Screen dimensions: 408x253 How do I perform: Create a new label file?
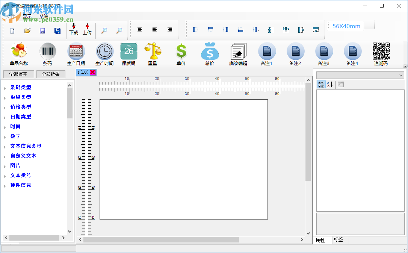pos(12,31)
